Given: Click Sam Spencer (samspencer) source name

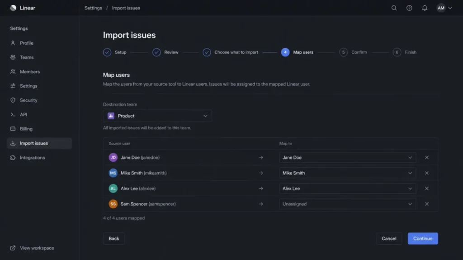Looking at the screenshot, I should pos(148,204).
